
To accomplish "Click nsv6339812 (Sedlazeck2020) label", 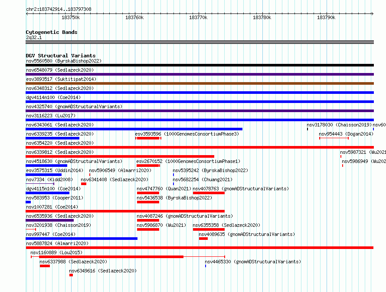I will [60, 152].
